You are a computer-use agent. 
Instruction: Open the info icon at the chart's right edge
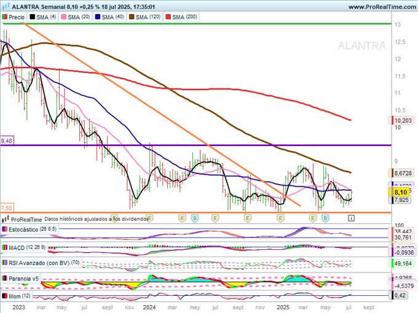351,218
